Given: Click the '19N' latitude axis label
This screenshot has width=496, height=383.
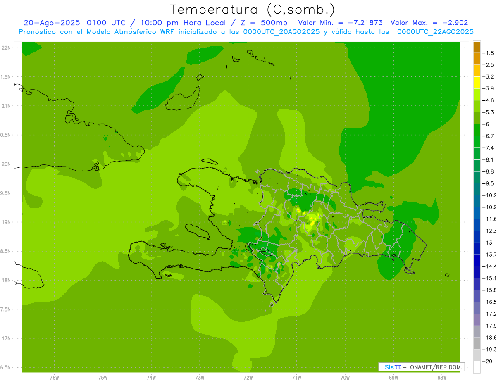Looking at the screenshot, I should coord(7,222).
